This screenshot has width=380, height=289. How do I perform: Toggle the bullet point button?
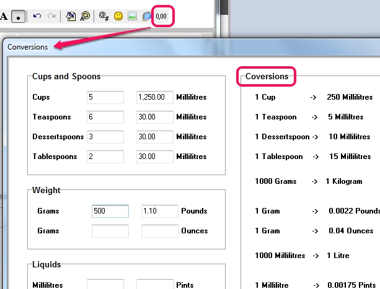pyautogui.click(x=18, y=16)
